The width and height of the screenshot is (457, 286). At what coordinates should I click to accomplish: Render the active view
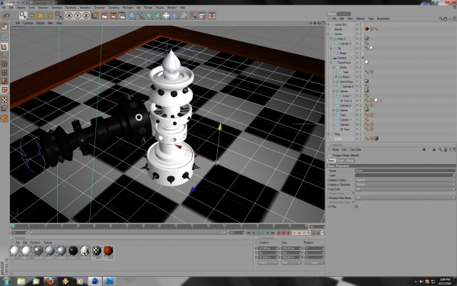pyautogui.click(x=104, y=15)
